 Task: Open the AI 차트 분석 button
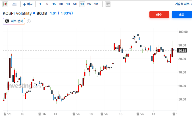click(x=14, y=21)
